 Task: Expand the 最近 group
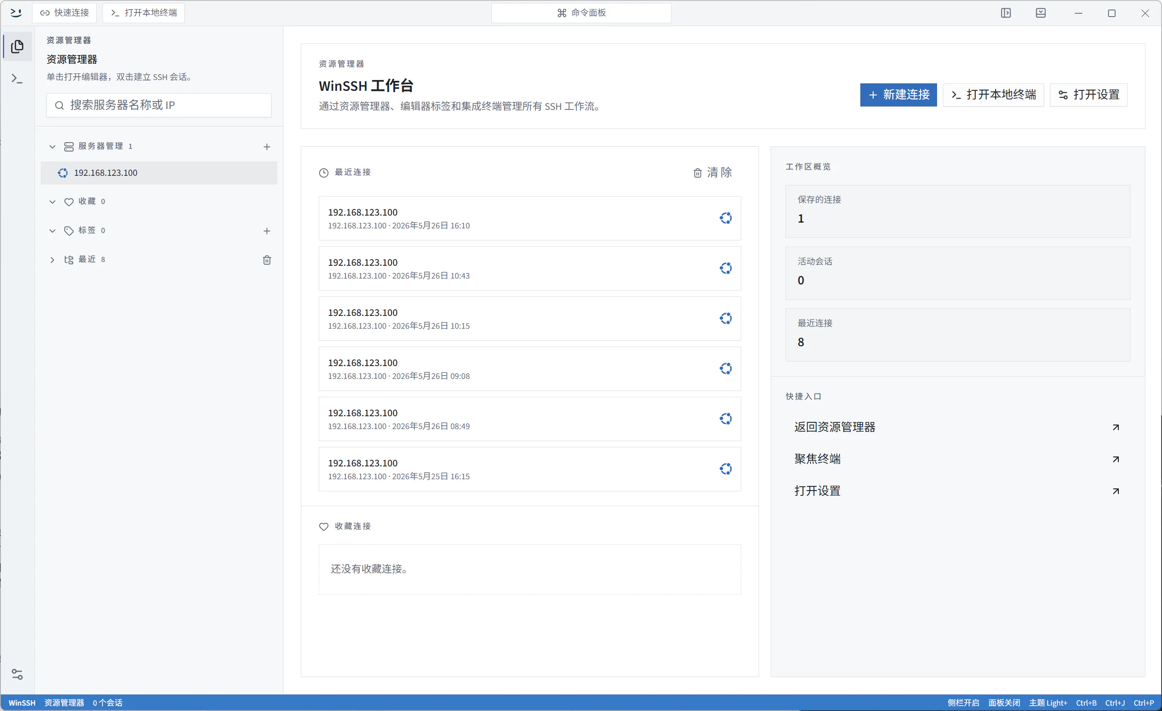coord(52,260)
